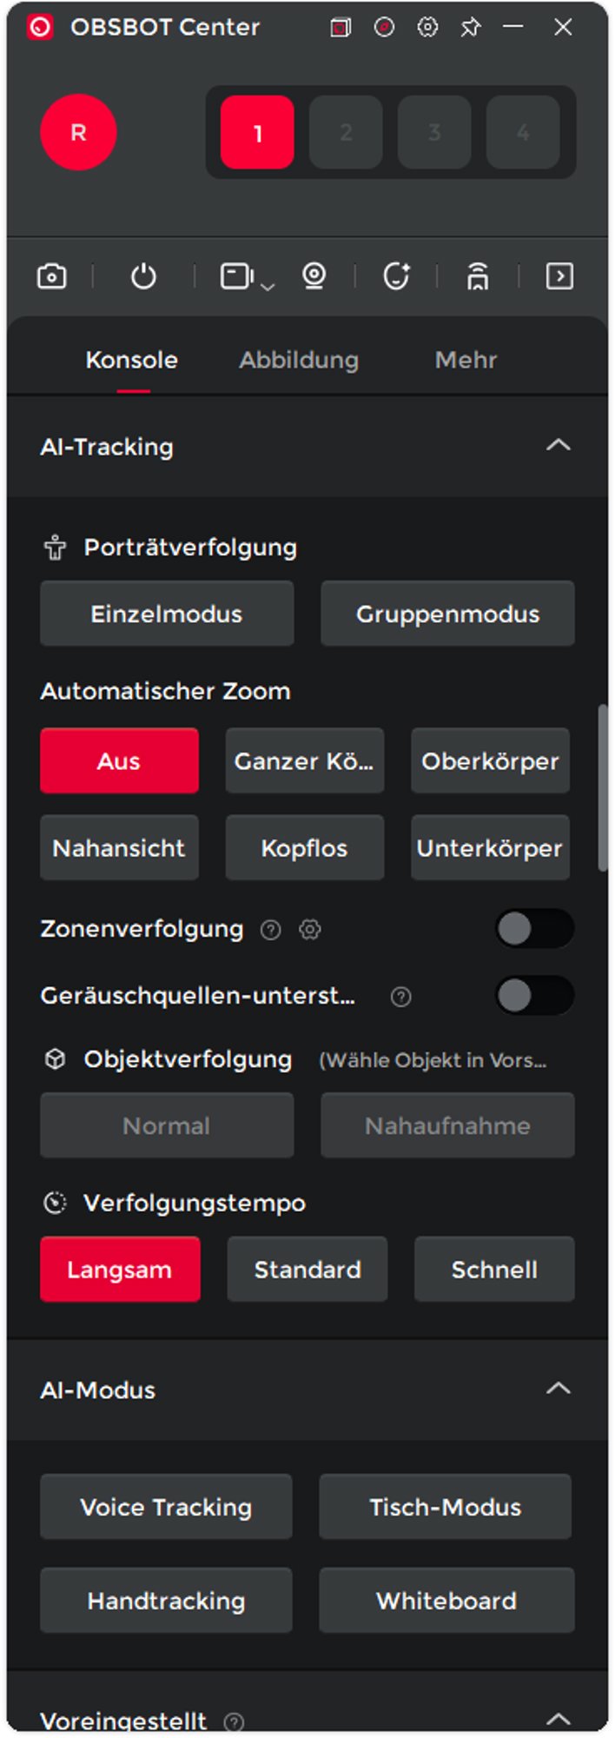Open the Mehr tab

click(x=466, y=360)
